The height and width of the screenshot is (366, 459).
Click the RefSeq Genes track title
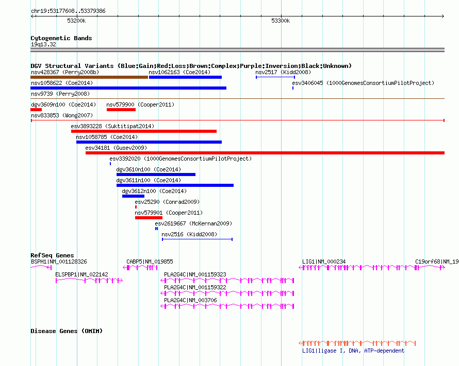(x=52, y=255)
